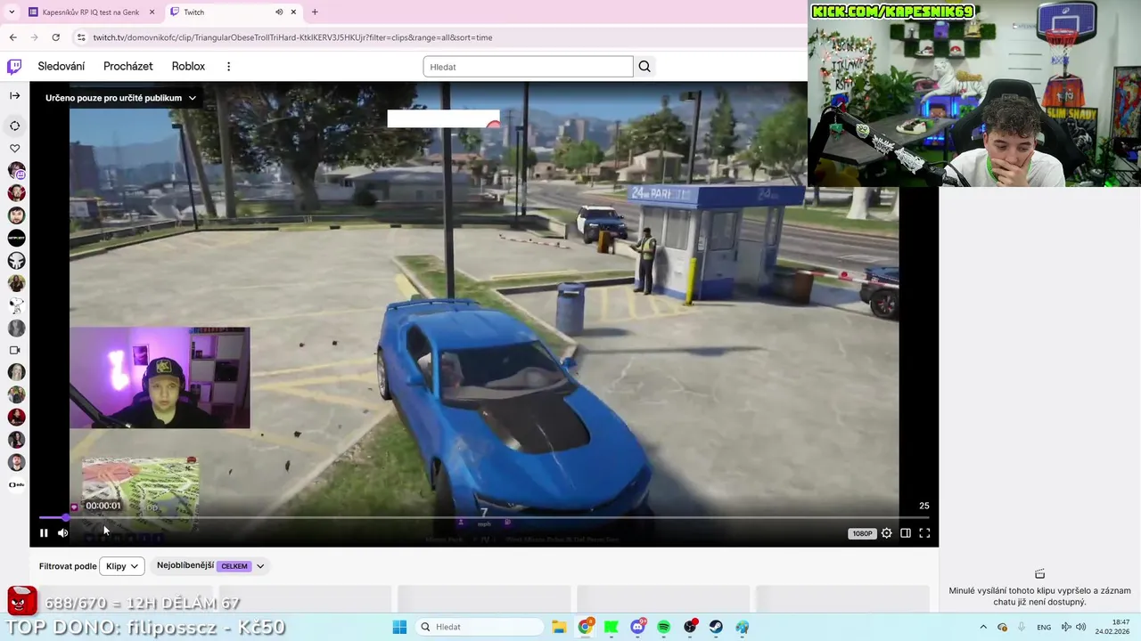Click the site info icon in address bar

81,37
